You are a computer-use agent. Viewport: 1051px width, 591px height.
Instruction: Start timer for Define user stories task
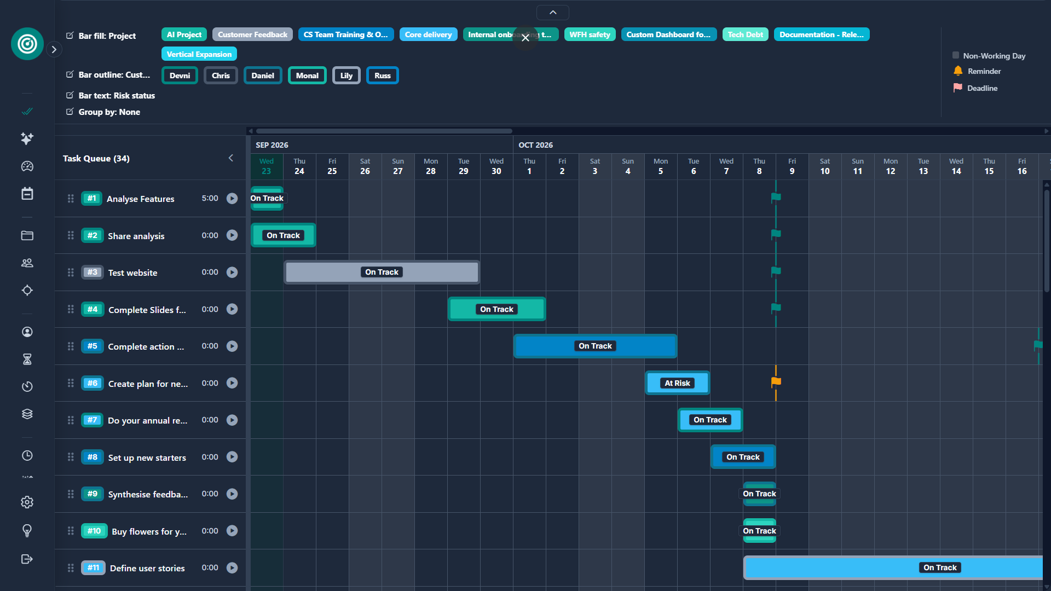click(232, 567)
